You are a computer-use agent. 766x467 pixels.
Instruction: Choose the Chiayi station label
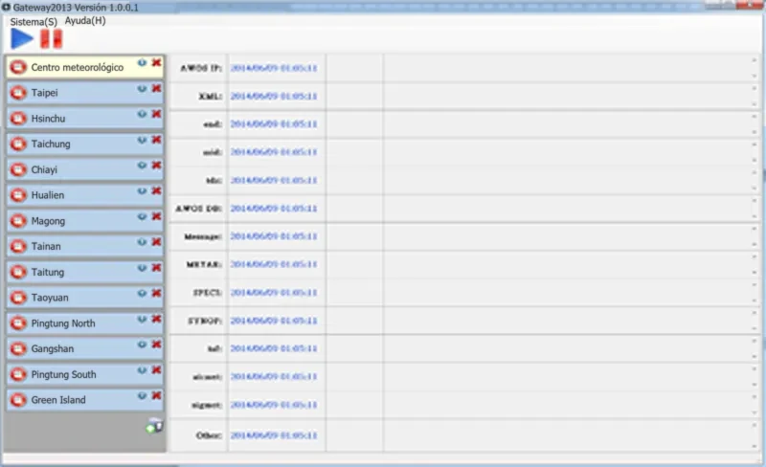click(44, 169)
